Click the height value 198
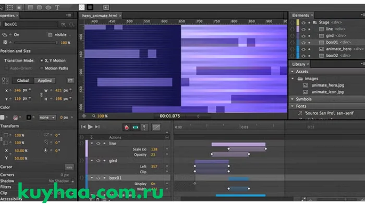This screenshot has height=205, width=365. [x=58, y=99]
